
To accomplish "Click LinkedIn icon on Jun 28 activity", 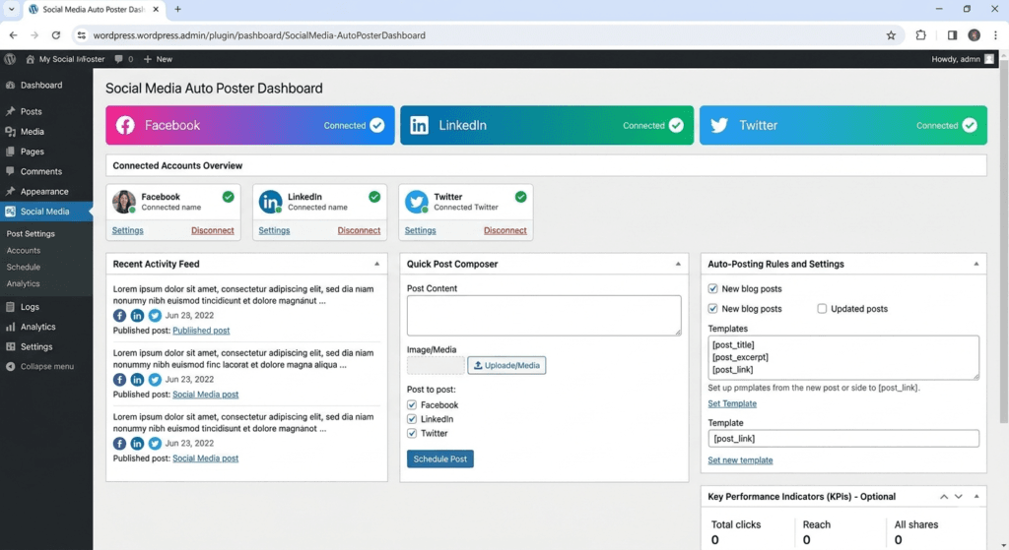I will tap(137, 316).
